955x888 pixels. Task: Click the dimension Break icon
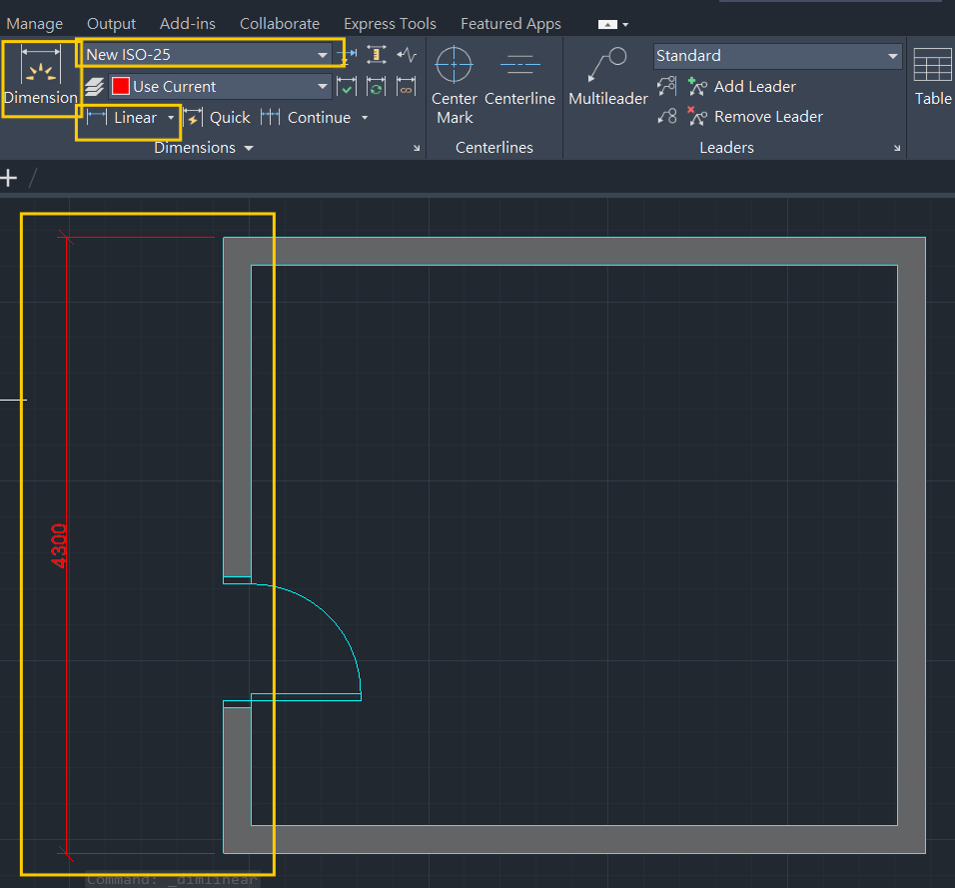coord(347,55)
